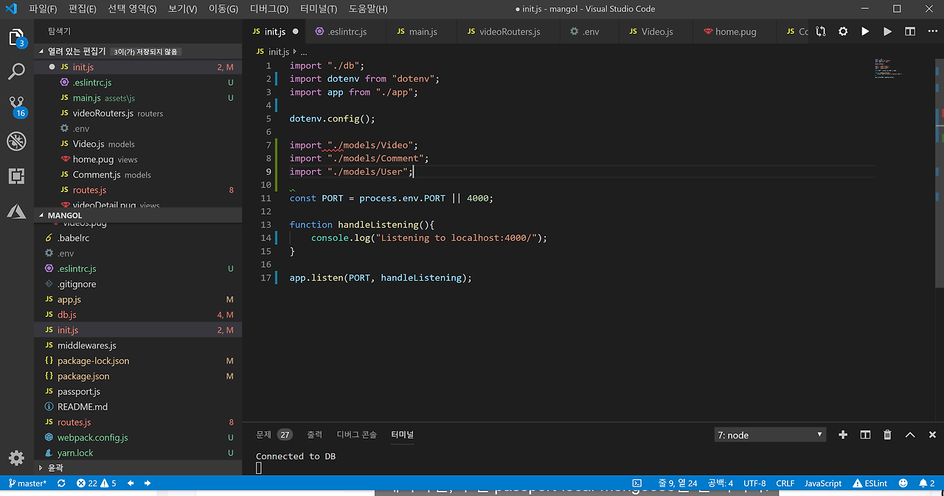Image resolution: width=944 pixels, height=496 pixels.
Task: Kill the terminal with trash icon
Action: tap(887, 435)
